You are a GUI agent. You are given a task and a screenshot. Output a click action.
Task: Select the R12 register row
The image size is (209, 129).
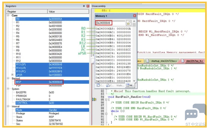[52, 61]
